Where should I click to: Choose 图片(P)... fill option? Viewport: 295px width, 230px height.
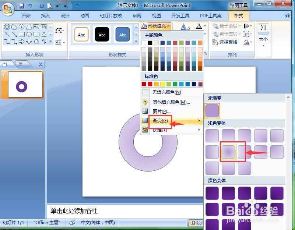172,112
